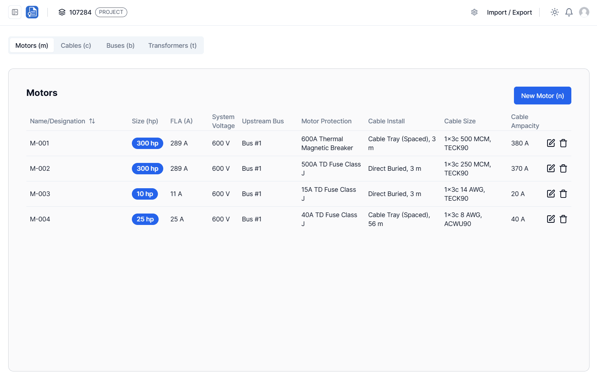Select M-004 name cell
The image size is (597, 385).
click(x=40, y=219)
